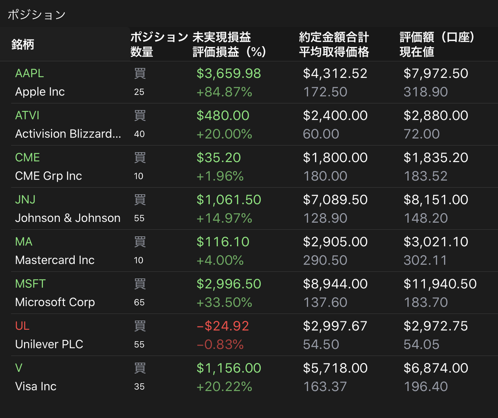Click the 評価額（口座） column header

(x=437, y=38)
